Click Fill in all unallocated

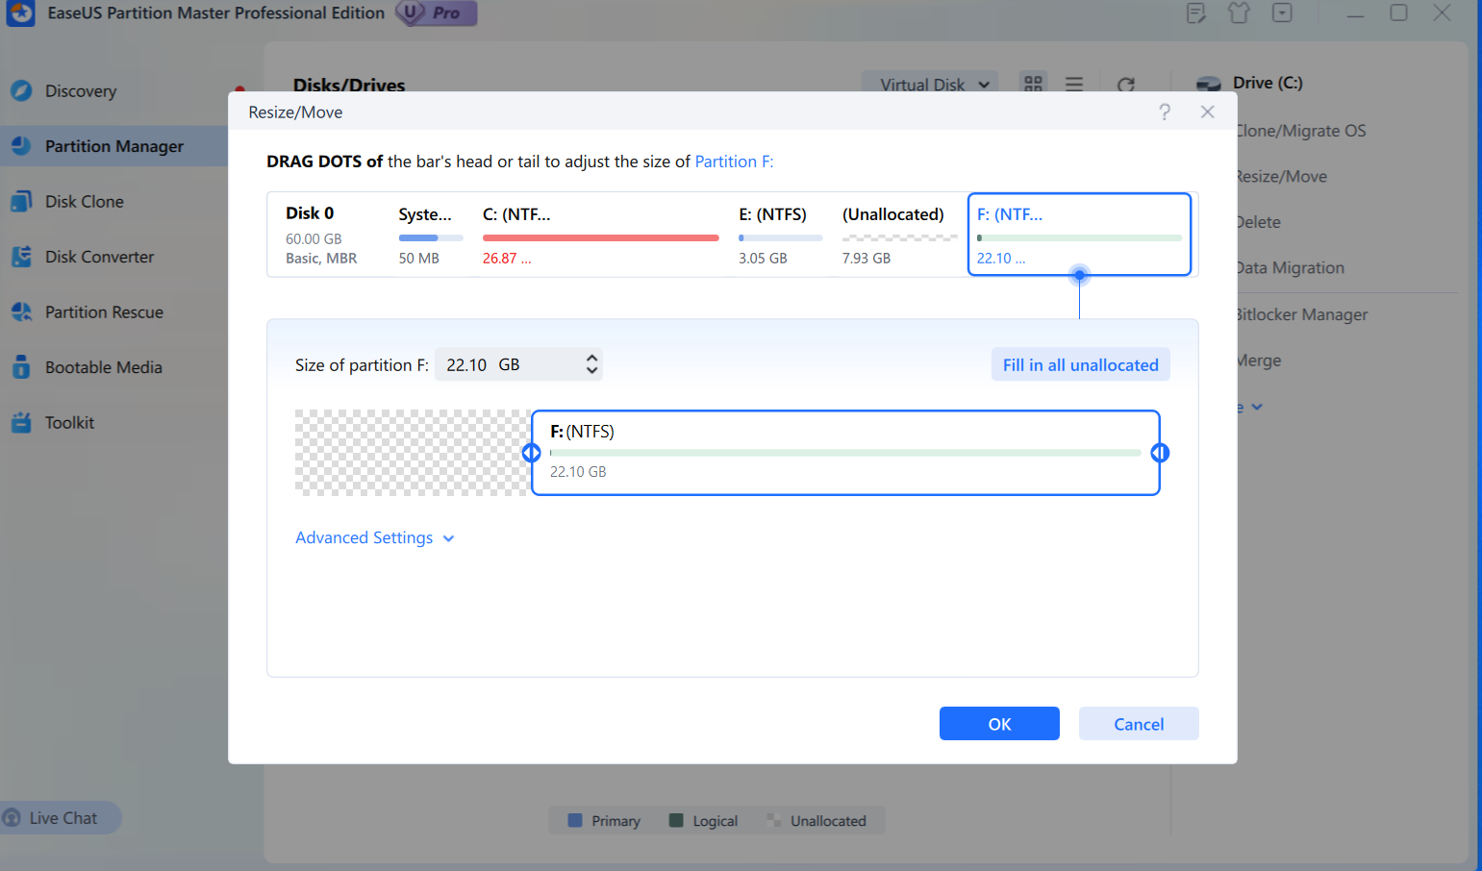point(1080,364)
